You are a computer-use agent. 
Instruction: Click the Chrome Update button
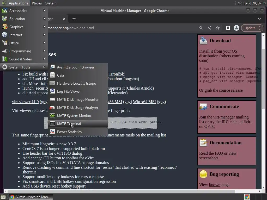(x=250, y=28)
